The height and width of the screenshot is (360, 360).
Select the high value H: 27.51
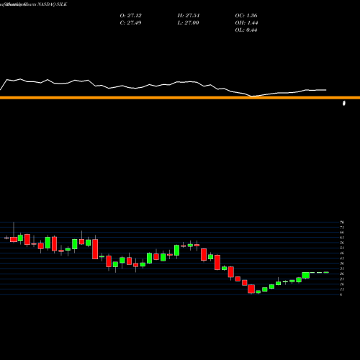189,16
